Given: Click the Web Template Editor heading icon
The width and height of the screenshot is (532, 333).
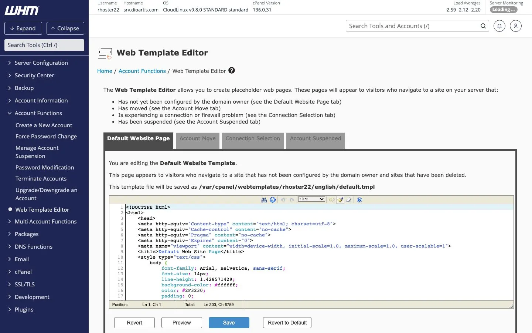Looking at the screenshot, I should (105, 54).
